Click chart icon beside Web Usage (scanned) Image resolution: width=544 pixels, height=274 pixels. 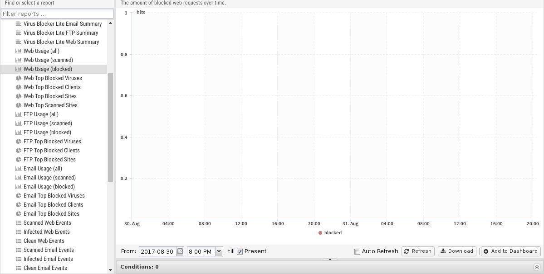click(x=19, y=60)
